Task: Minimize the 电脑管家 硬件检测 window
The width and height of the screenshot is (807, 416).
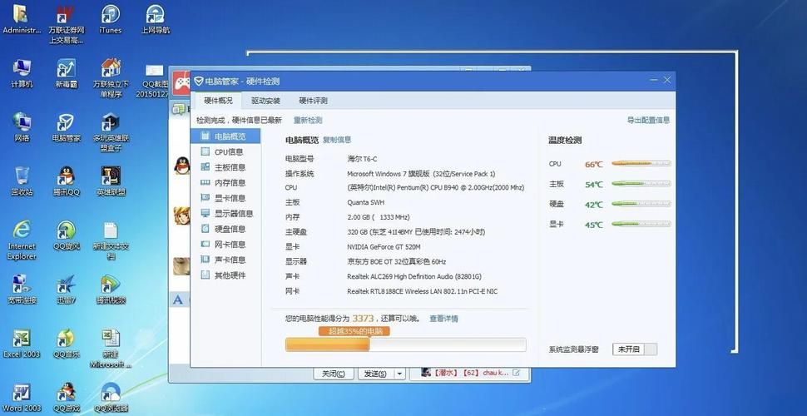Action: 654,81
